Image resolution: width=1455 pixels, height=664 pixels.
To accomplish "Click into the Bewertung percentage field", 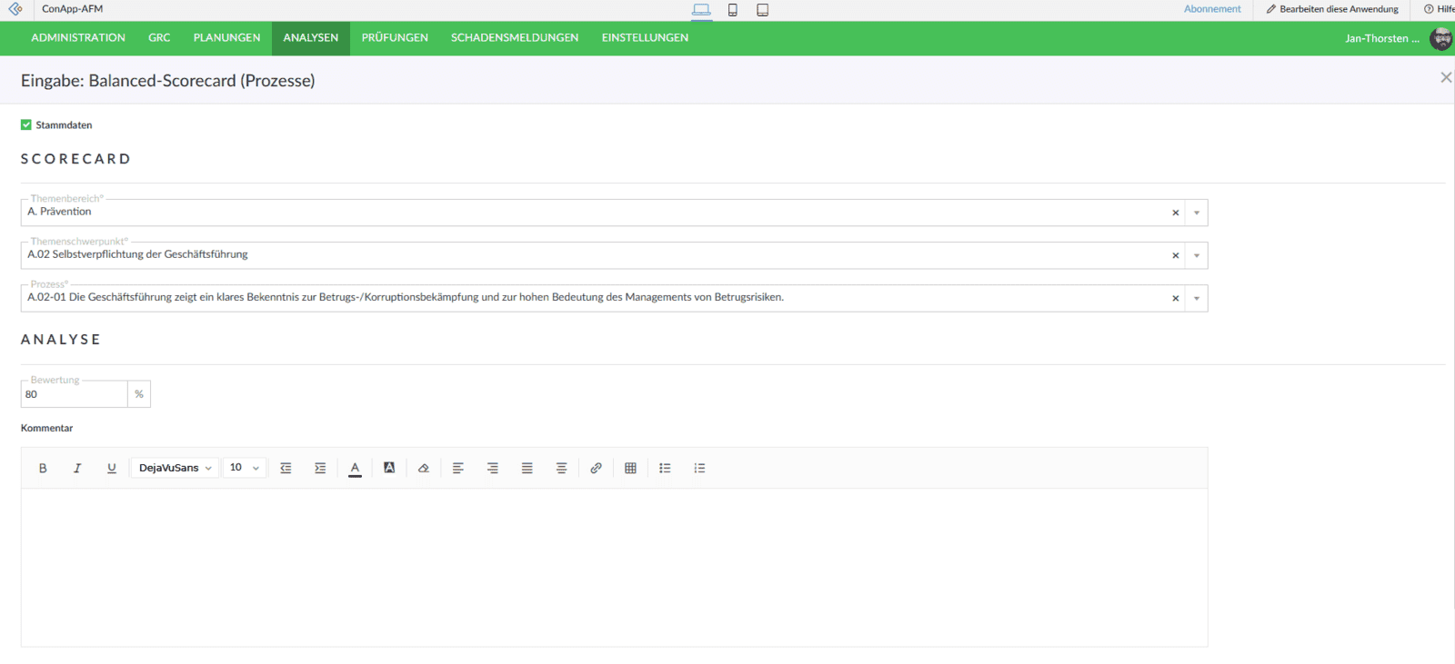I will coord(74,394).
